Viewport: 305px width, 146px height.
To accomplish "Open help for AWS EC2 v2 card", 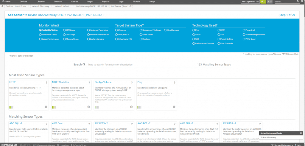I will coord(175,124).
